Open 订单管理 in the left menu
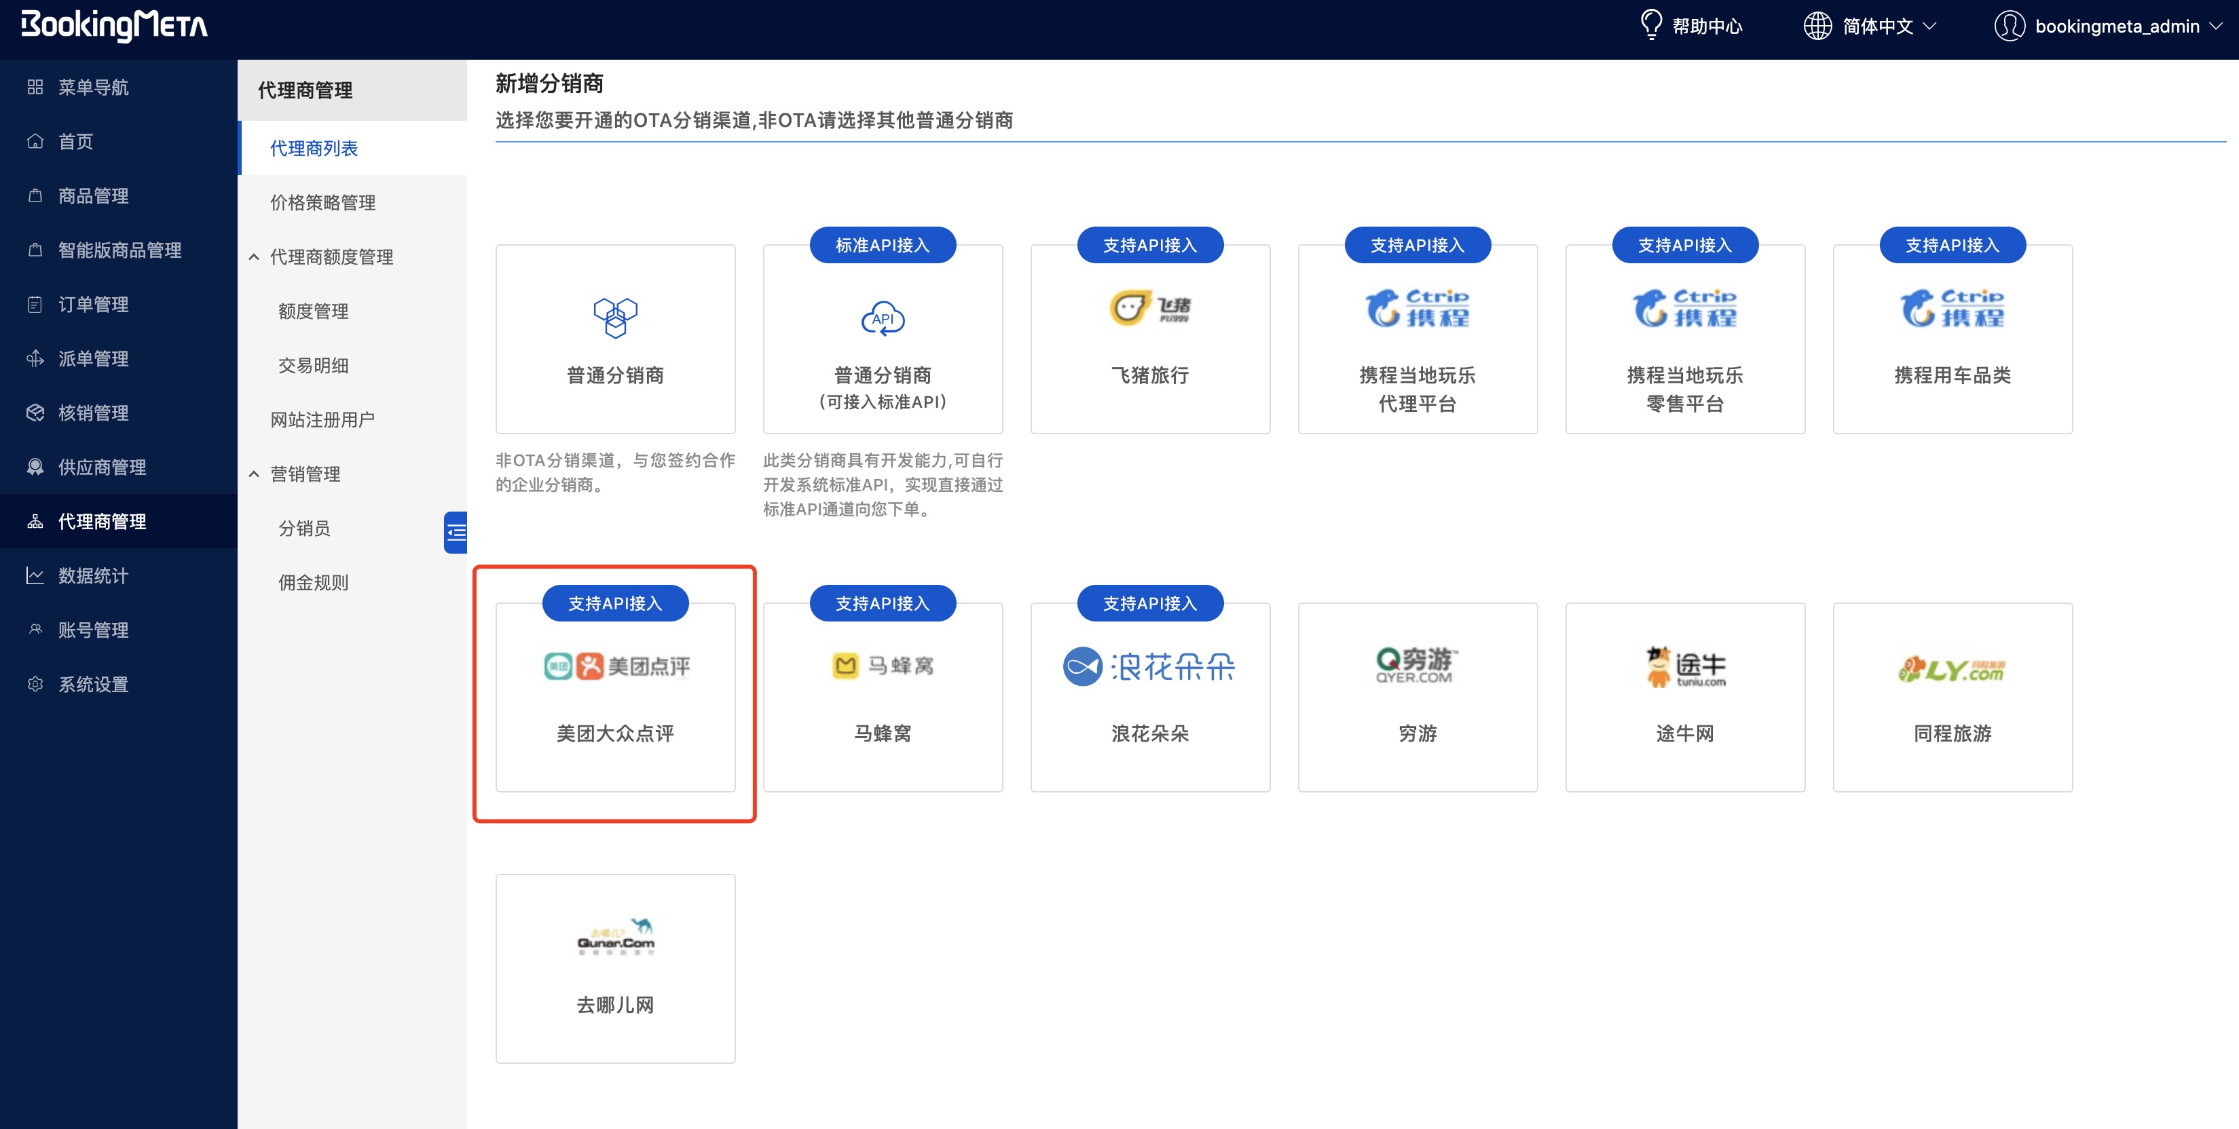2239x1129 pixels. click(x=93, y=305)
